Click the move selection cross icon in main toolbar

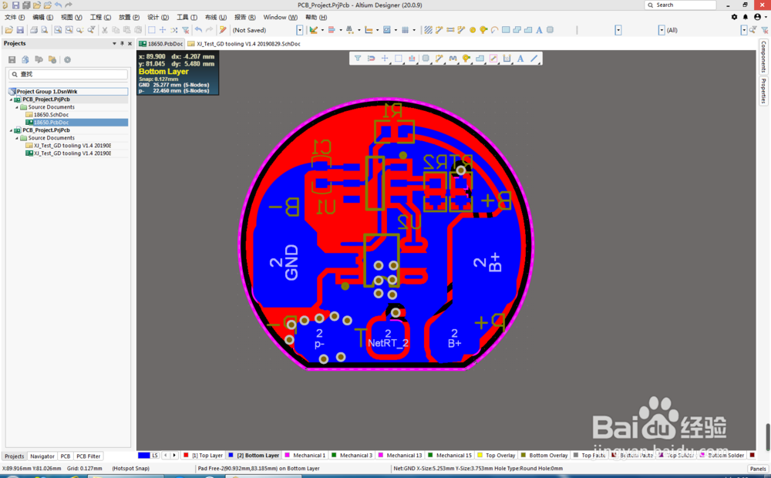pyautogui.click(x=163, y=30)
